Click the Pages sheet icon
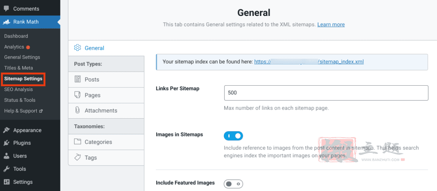 click(x=78, y=95)
